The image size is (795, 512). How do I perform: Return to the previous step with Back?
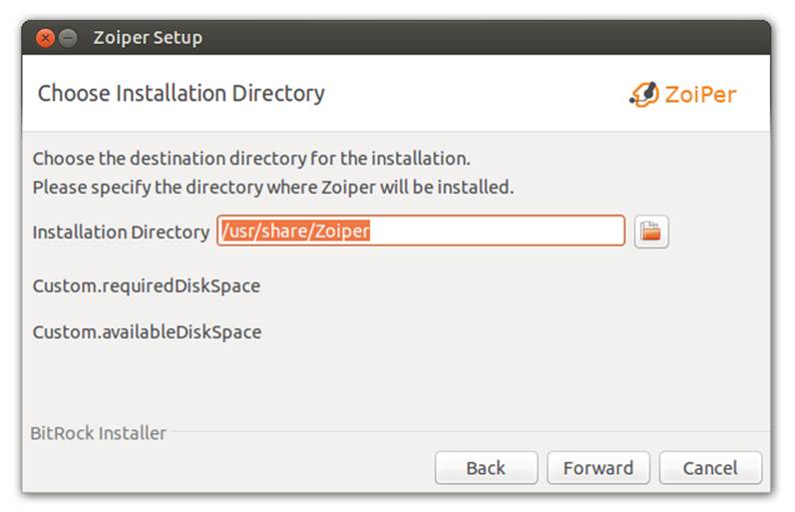tap(486, 467)
